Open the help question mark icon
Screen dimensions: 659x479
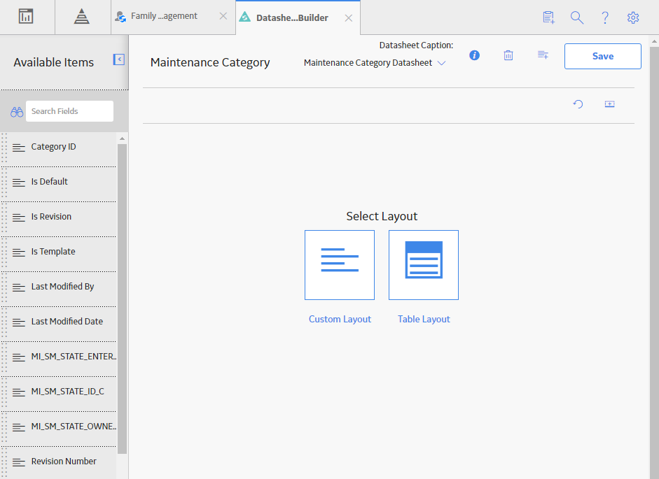coord(605,17)
